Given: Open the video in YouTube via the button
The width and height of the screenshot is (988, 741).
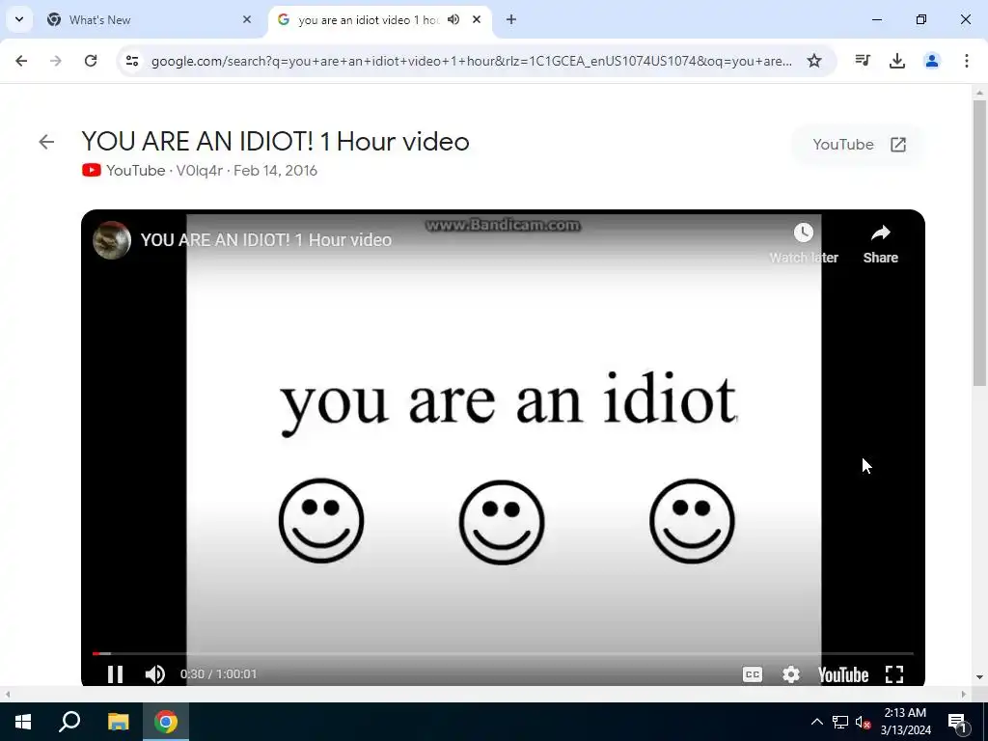Looking at the screenshot, I should 859,145.
